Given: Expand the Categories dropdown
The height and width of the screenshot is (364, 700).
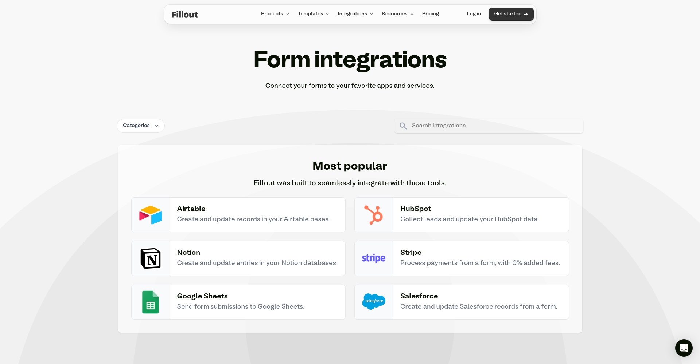Looking at the screenshot, I should pyautogui.click(x=140, y=126).
